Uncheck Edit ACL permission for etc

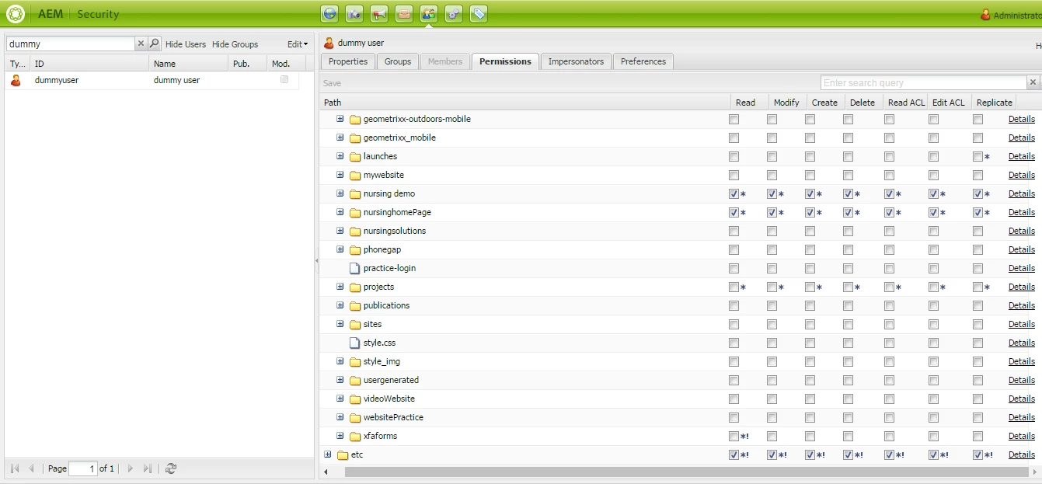pos(933,454)
